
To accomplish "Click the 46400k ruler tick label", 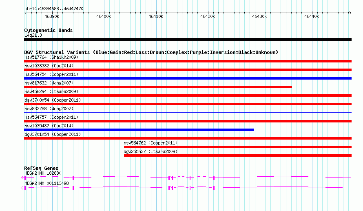I will point(104,16).
